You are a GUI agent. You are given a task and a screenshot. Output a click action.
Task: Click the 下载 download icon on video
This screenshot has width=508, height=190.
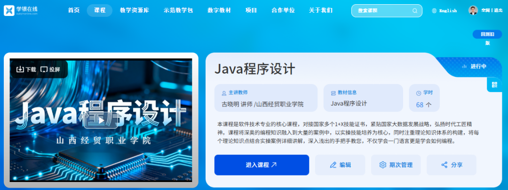tap(20, 69)
